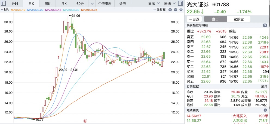The height and width of the screenshot is (124, 270).
Task: Click 买五 price 22.60
Action: point(206,81)
